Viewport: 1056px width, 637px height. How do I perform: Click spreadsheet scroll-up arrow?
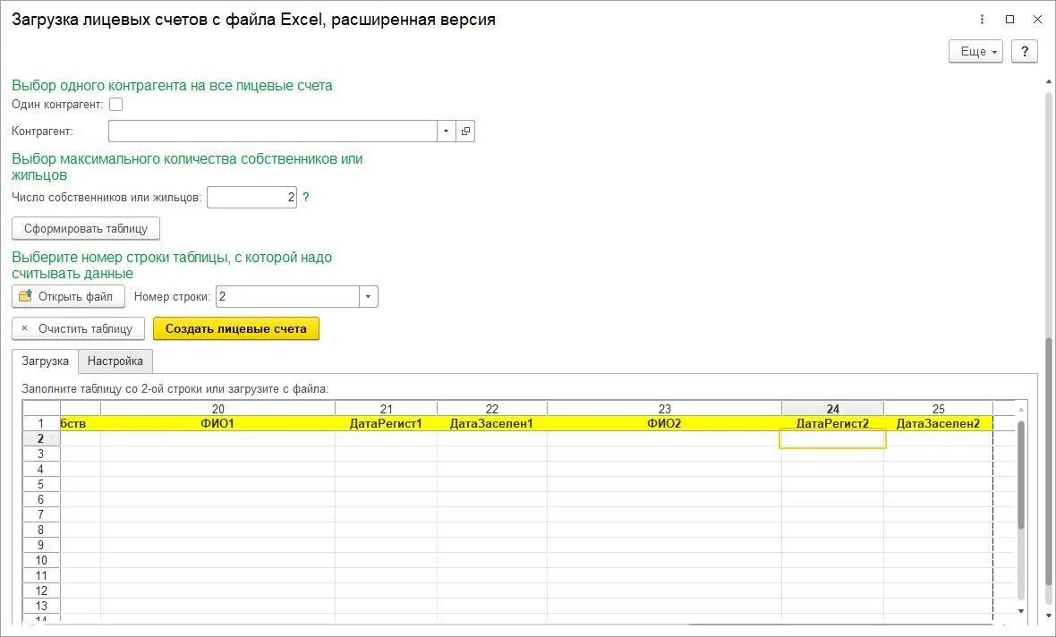[x=1021, y=409]
